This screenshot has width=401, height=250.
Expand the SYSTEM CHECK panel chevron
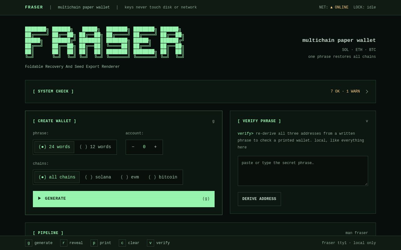pyautogui.click(x=367, y=92)
